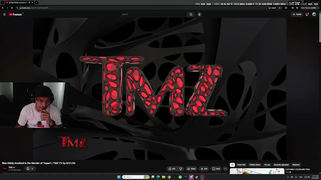This screenshot has width=321, height=180.
Task: Open Steam from the taskbar
Action: coord(197,177)
